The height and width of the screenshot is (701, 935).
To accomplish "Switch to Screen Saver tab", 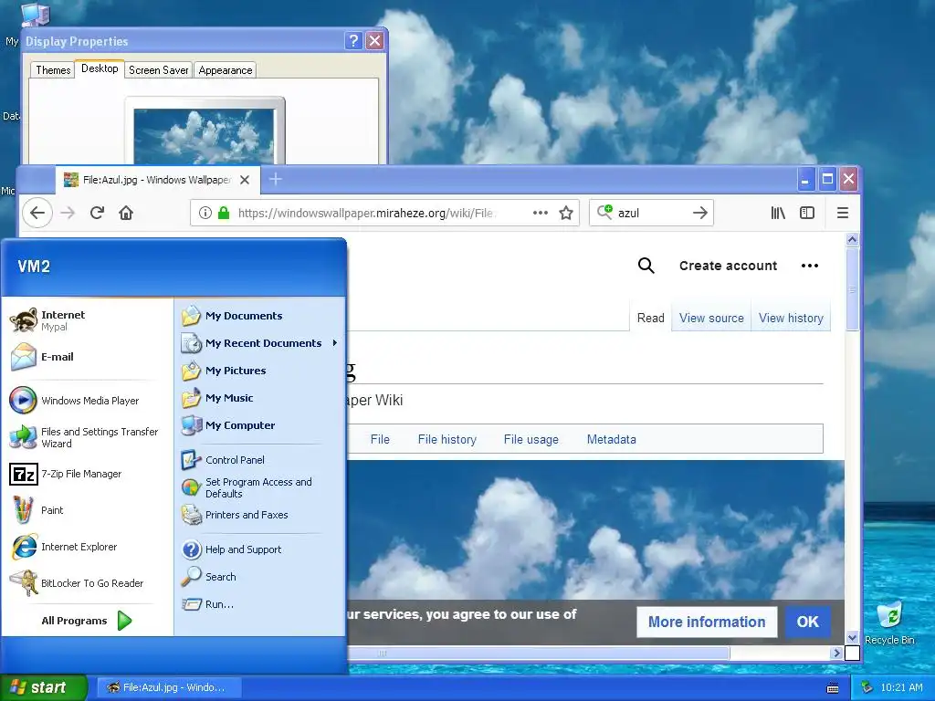I will (x=159, y=69).
